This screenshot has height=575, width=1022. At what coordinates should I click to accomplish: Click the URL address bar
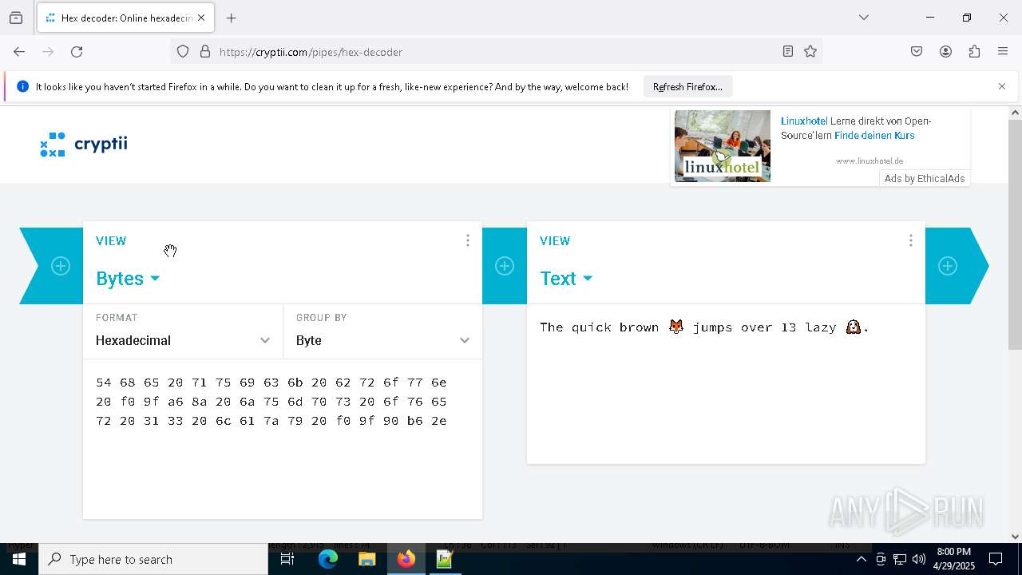click(495, 52)
